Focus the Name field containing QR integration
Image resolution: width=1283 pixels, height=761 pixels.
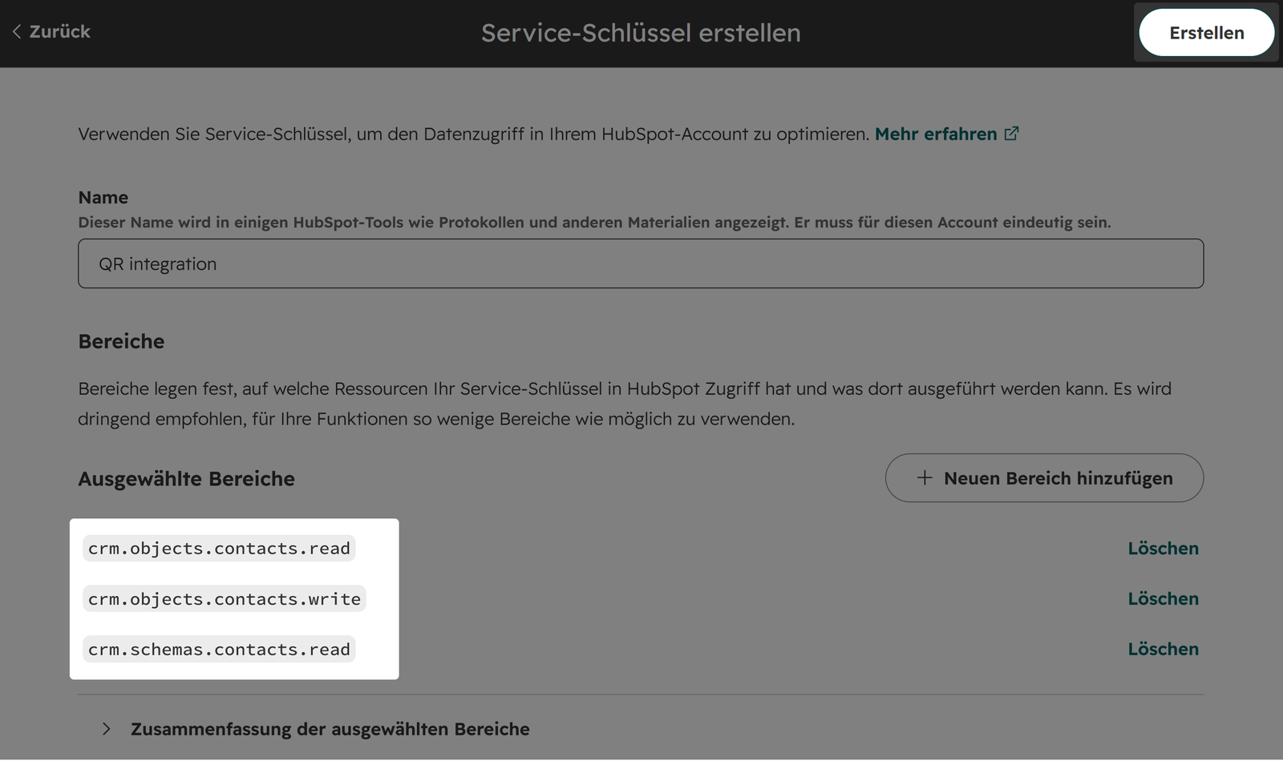pos(641,264)
